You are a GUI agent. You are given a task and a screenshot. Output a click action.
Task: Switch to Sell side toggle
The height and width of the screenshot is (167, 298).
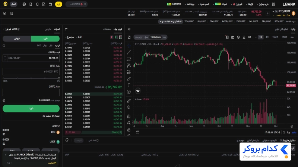click(x=17, y=39)
